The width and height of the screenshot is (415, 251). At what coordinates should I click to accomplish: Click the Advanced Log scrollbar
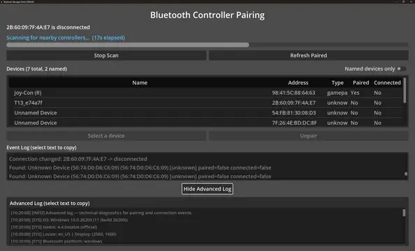[x=404, y=213]
